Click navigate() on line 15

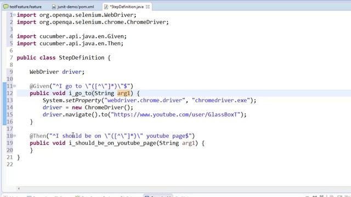click(x=82, y=114)
